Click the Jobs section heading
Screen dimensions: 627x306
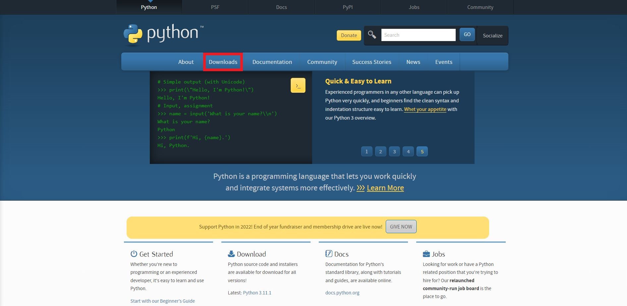click(438, 254)
